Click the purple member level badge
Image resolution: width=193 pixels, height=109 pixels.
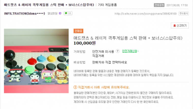[60, 13]
